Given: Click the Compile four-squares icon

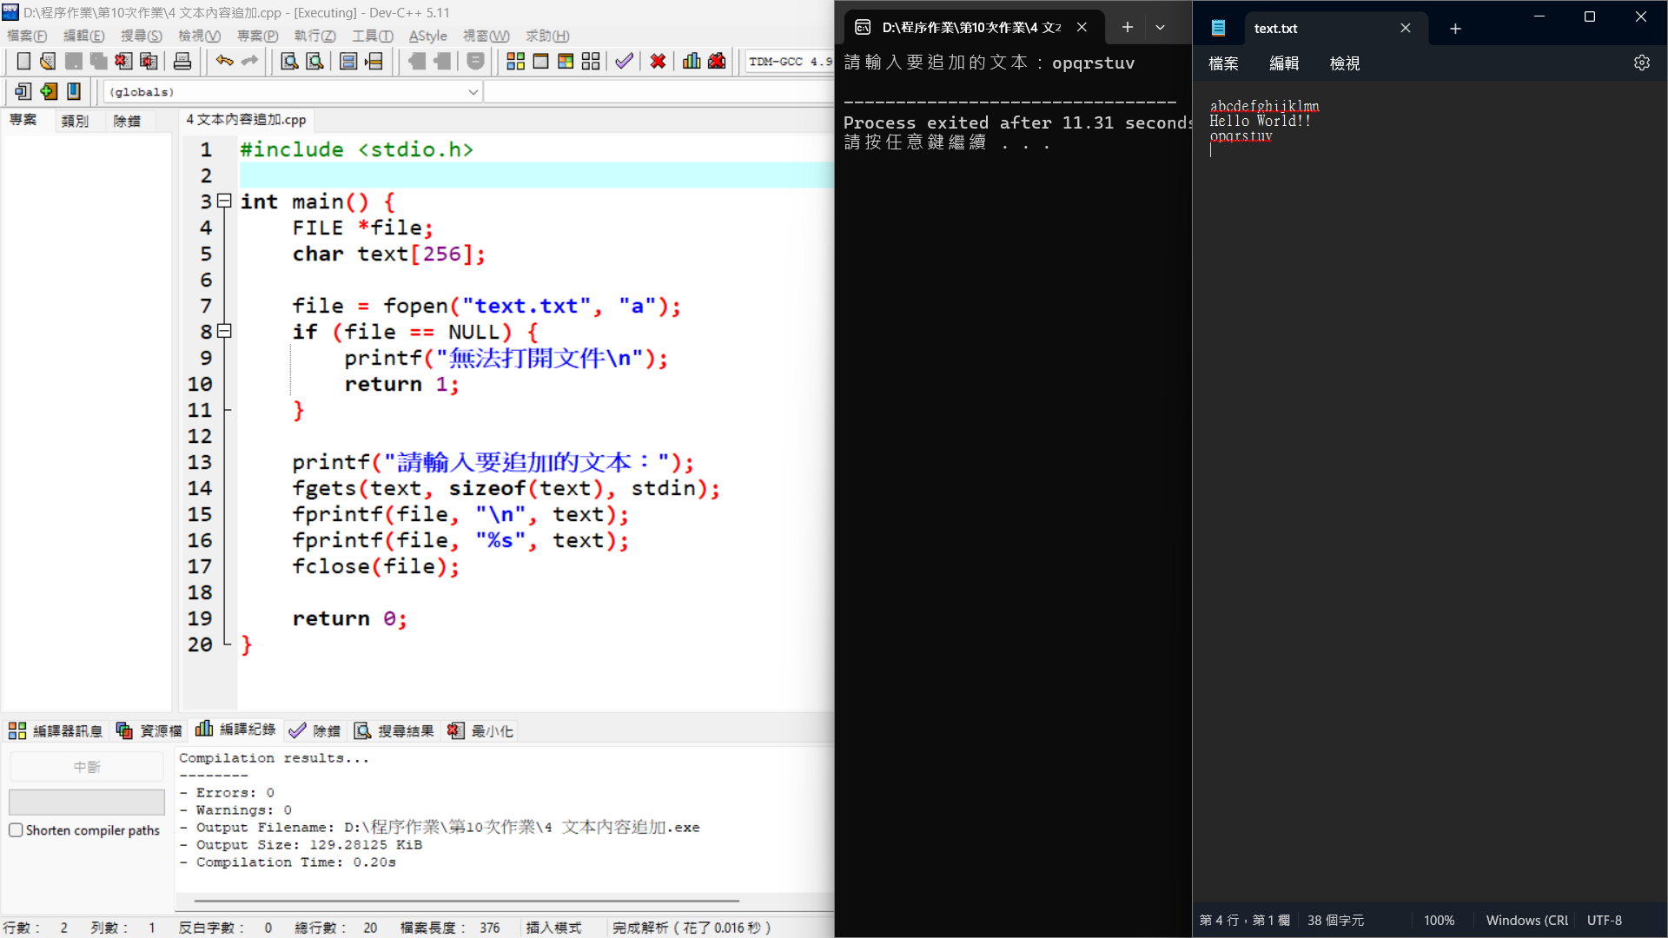Looking at the screenshot, I should (x=515, y=62).
